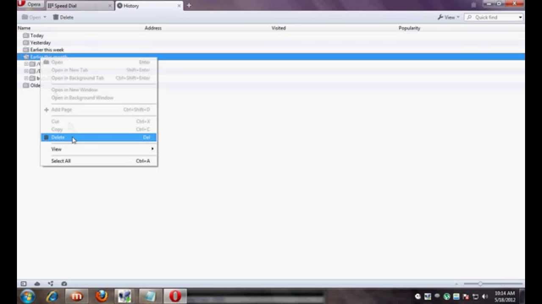Viewport: 542px width, 304px height.
Task: Click the Open toolbar button
Action: [x=31, y=17]
